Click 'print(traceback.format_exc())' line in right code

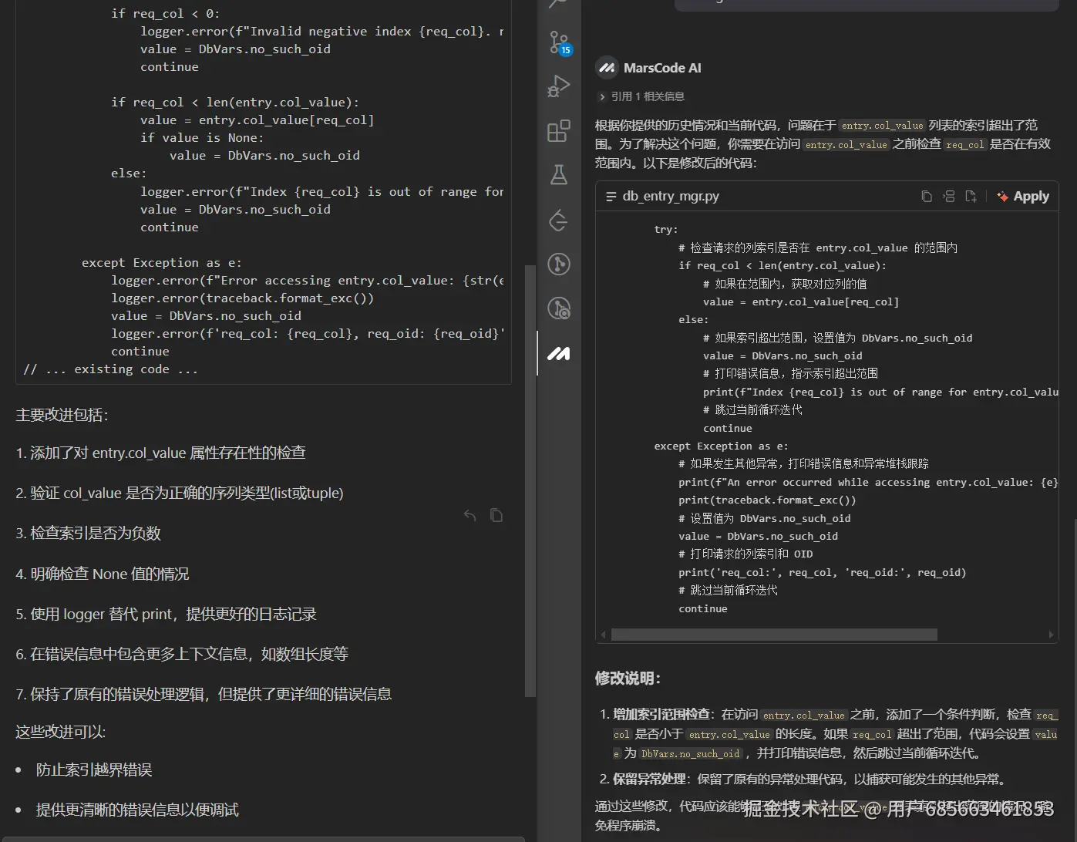767,500
